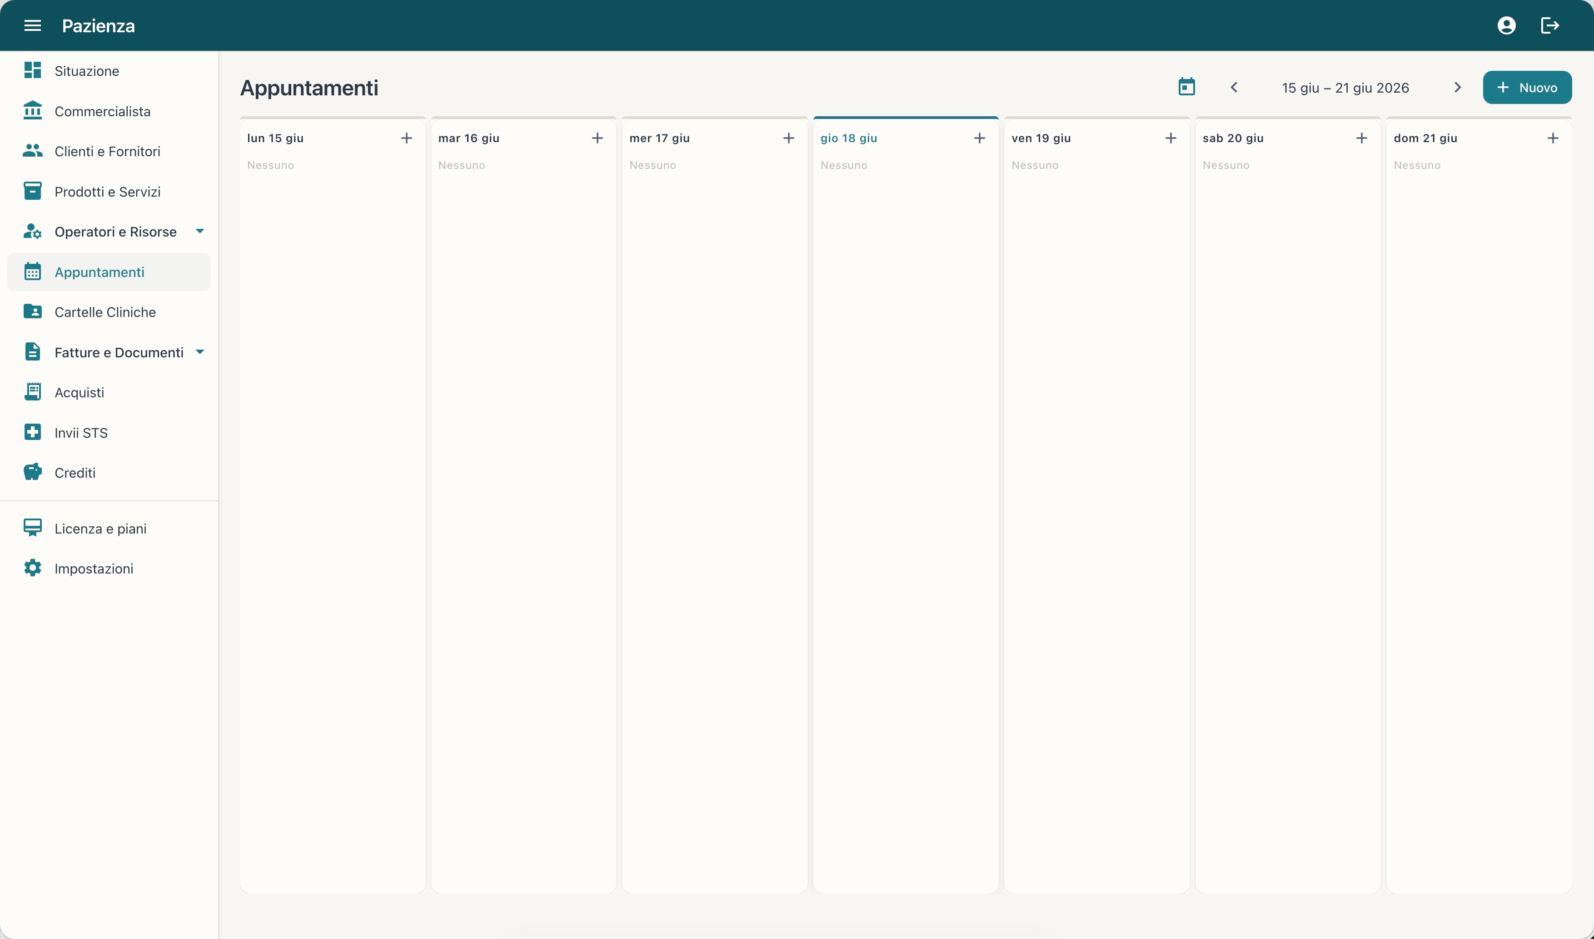Expand Operatori e Risorse submenu arrow

[200, 231]
